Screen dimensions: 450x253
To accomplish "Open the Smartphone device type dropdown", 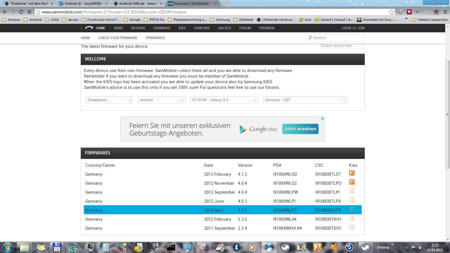I will click(x=109, y=100).
